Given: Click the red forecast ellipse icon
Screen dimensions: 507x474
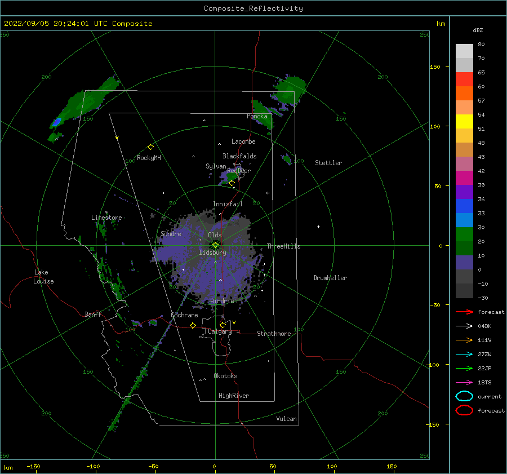Looking at the screenshot, I should click(464, 410).
